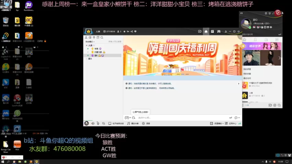
Task: Open the audio mixer sliders icon
Action: pyautogui.click(x=104, y=124)
